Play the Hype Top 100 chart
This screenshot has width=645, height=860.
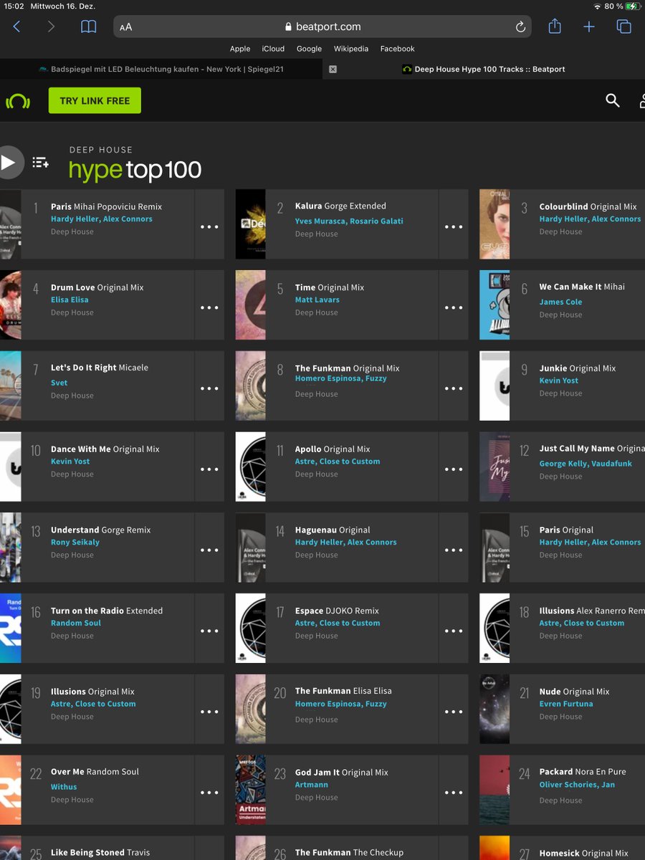(9, 162)
